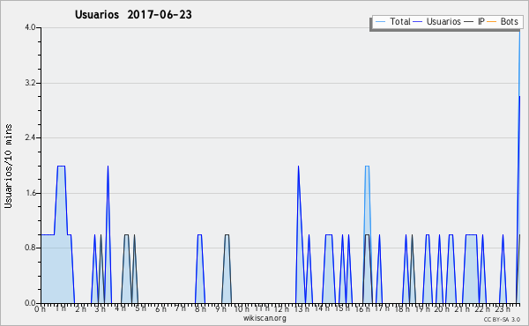Click the '12 h' x-axis label
The image size is (529, 326).
(282, 308)
